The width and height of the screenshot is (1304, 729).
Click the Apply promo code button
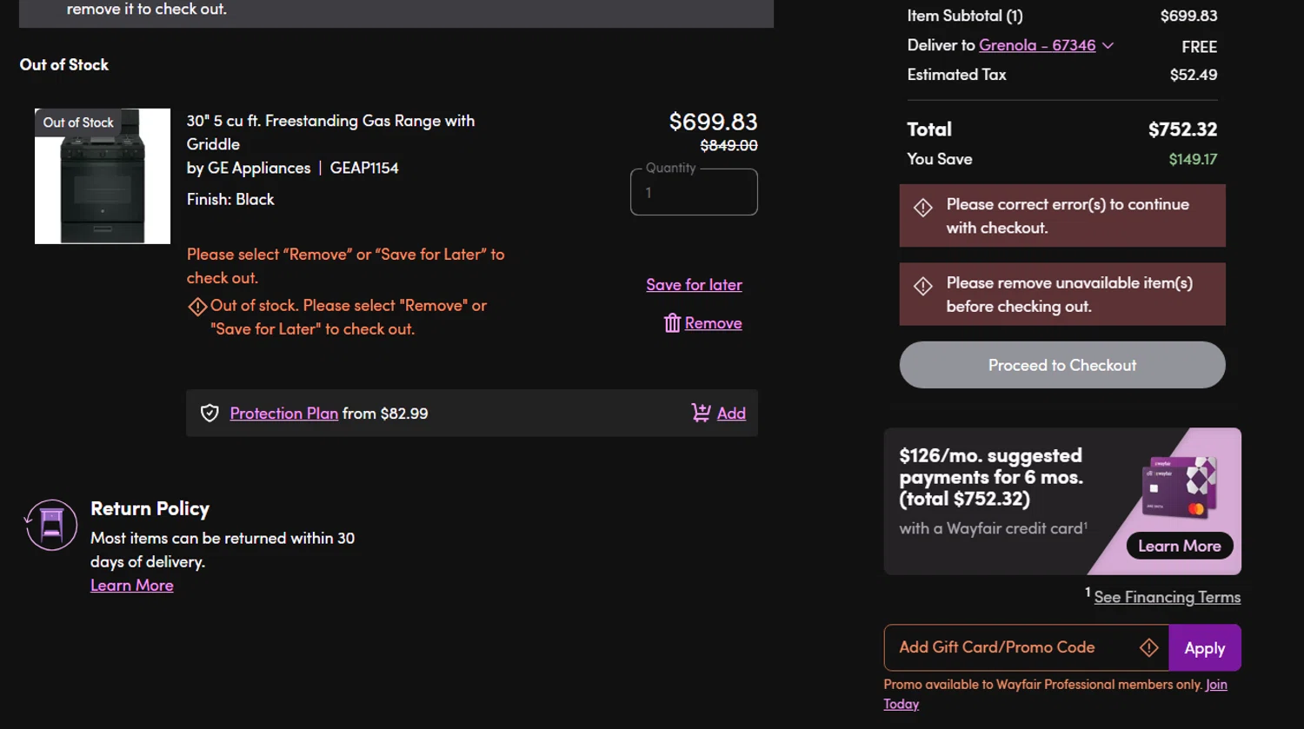coord(1205,647)
